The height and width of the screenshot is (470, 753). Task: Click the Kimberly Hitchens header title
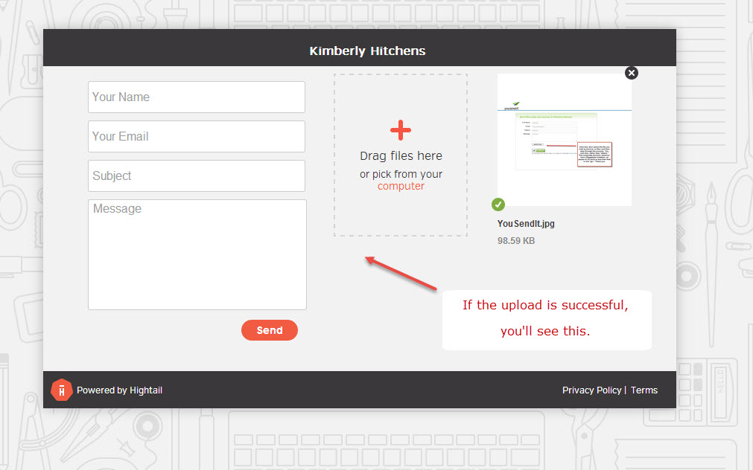[x=367, y=51]
